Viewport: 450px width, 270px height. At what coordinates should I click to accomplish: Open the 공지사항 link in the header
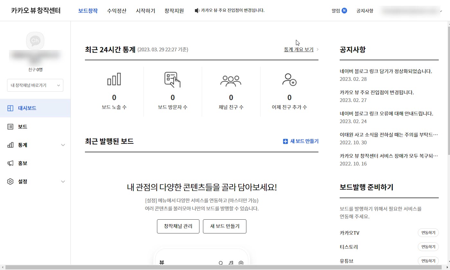click(x=365, y=11)
